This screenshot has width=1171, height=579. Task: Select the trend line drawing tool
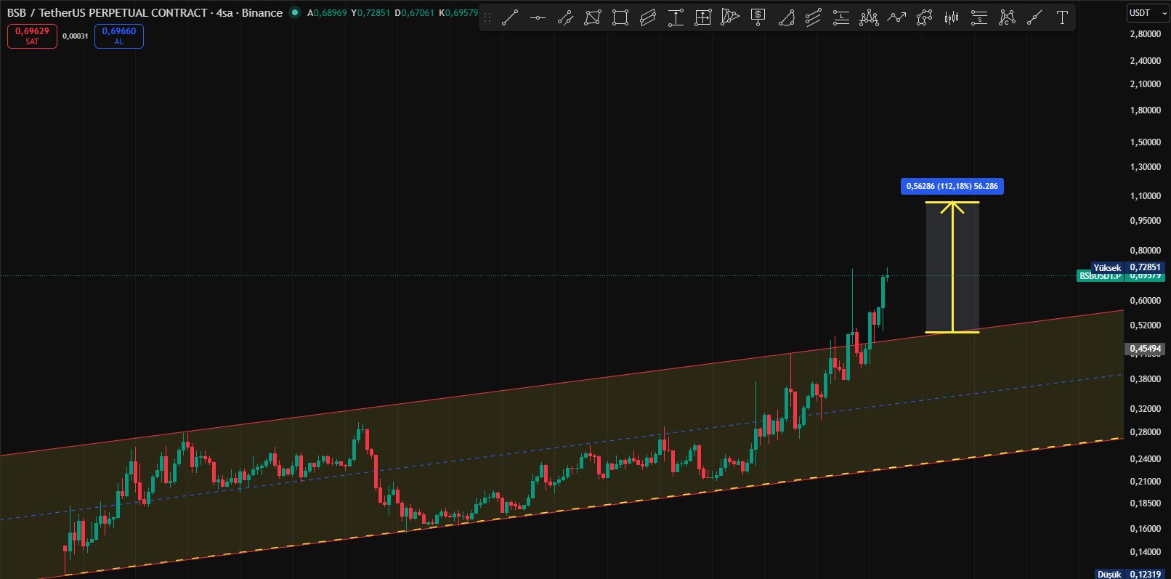pyautogui.click(x=510, y=17)
